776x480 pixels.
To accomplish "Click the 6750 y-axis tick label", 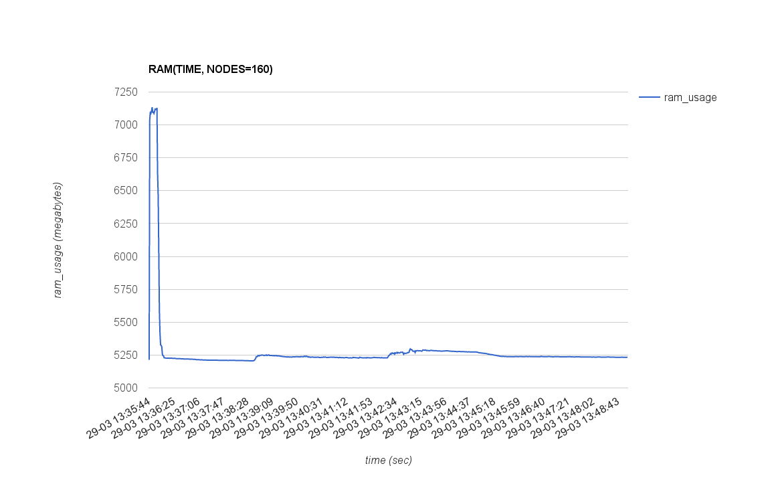I will coord(126,157).
